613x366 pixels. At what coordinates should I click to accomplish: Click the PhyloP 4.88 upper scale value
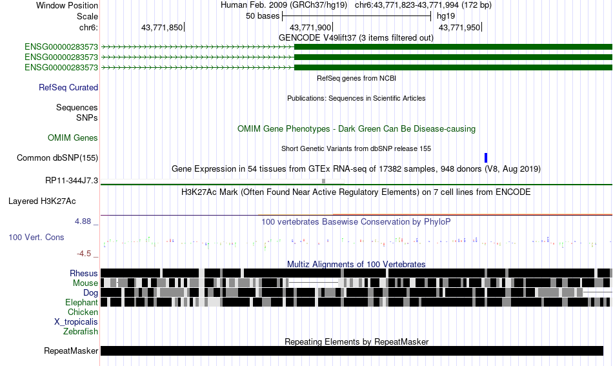click(x=83, y=221)
